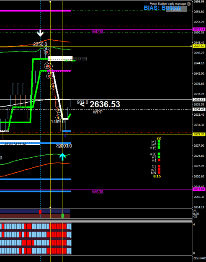Select the cyan up arrow buy signal
Viewport: 206px width, 262px height.
coord(62,157)
